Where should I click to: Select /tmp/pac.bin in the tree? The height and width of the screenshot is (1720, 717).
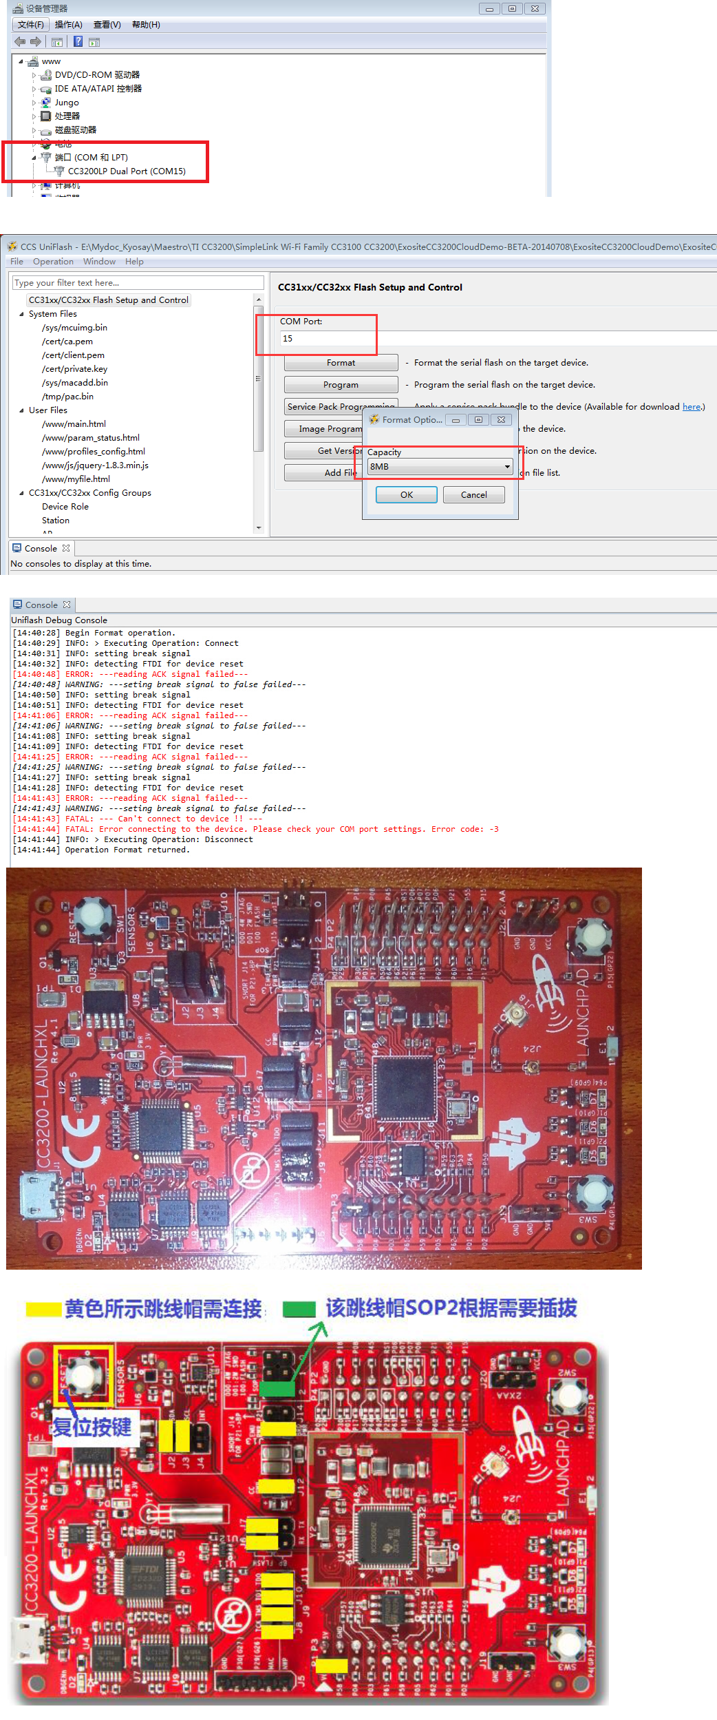[x=67, y=397]
